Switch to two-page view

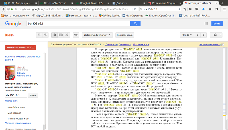(x=61, y=35)
